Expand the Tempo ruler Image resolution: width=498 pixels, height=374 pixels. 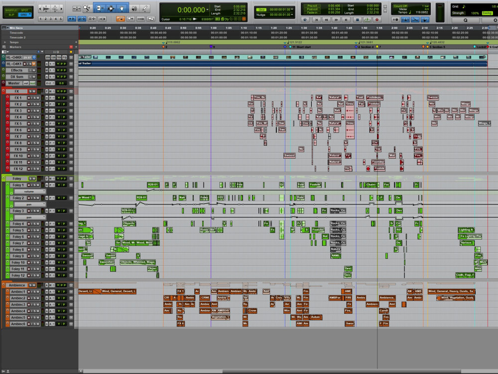tap(5, 42)
